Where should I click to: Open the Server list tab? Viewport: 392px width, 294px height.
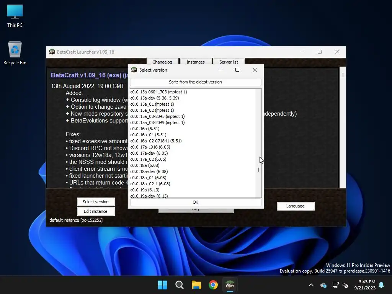pyautogui.click(x=229, y=62)
